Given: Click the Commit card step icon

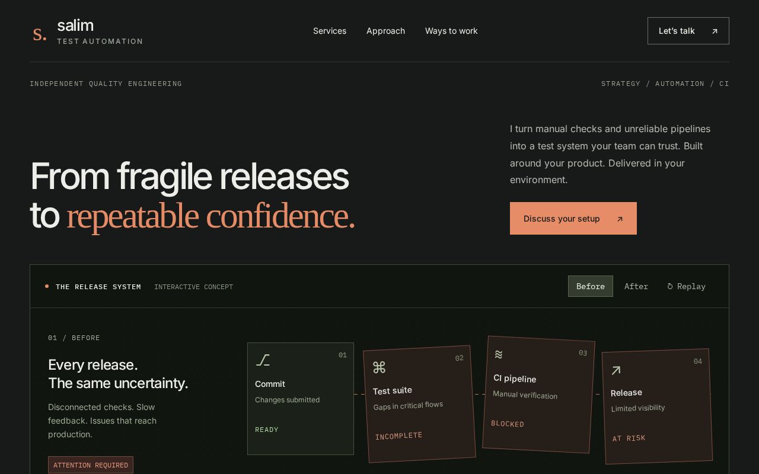Looking at the screenshot, I should (263, 360).
